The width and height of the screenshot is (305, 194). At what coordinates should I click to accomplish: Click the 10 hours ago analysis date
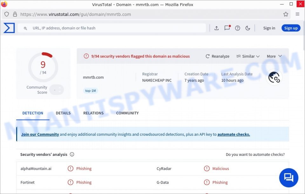coord(232,80)
